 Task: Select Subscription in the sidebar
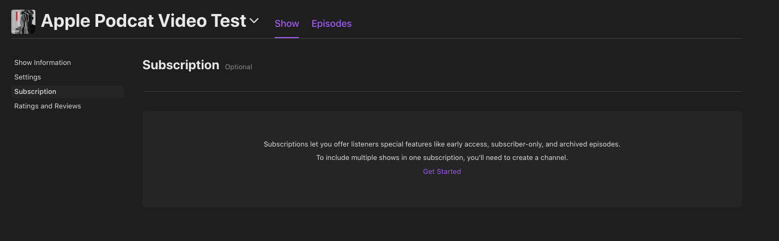[x=68, y=92]
